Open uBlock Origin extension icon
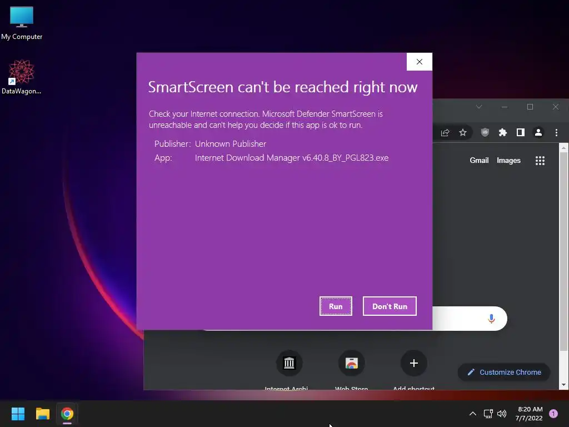This screenshot has width=569, height=427. pyautogui.click(x=485, y=132)
